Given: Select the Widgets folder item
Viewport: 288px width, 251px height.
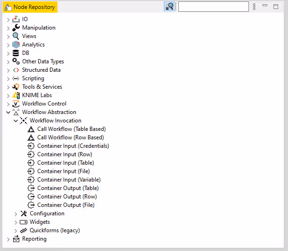Looking at the screenshot, I should (x=40, y=222).
